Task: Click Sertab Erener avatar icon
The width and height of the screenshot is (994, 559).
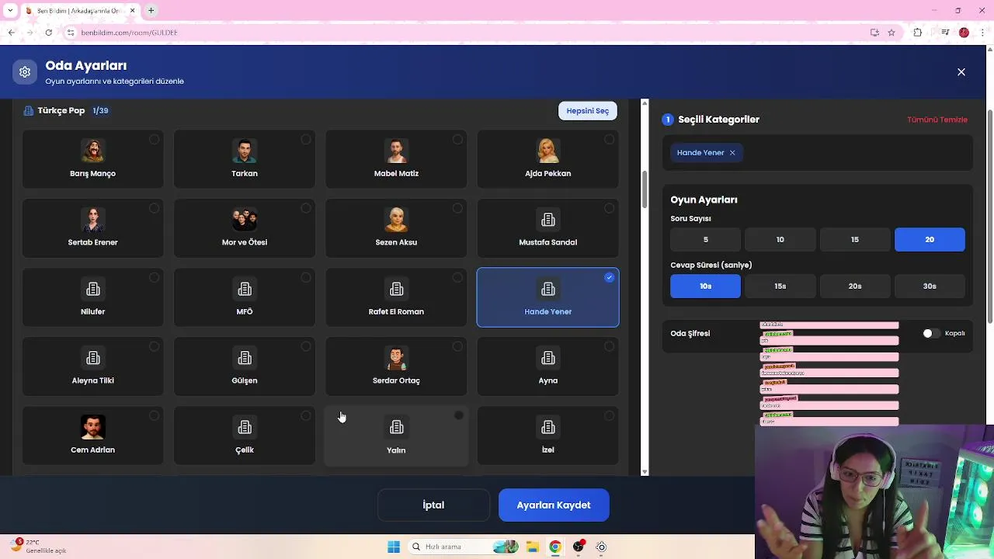Action: 92,220
